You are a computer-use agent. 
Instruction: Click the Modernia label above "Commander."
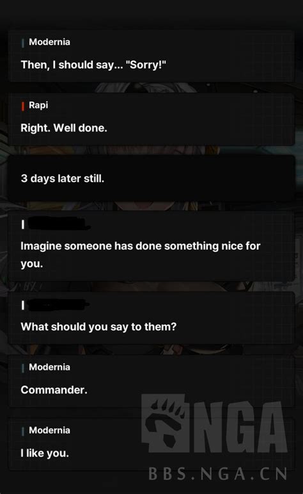(49, 367)
